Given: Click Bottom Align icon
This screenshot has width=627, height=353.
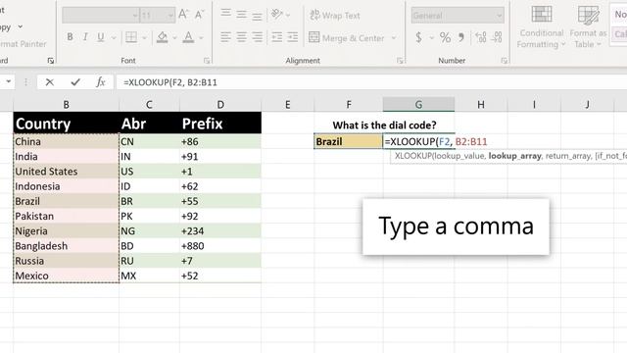Looking at the screenshot, I should pyautogui.click(x=257, y=16).
